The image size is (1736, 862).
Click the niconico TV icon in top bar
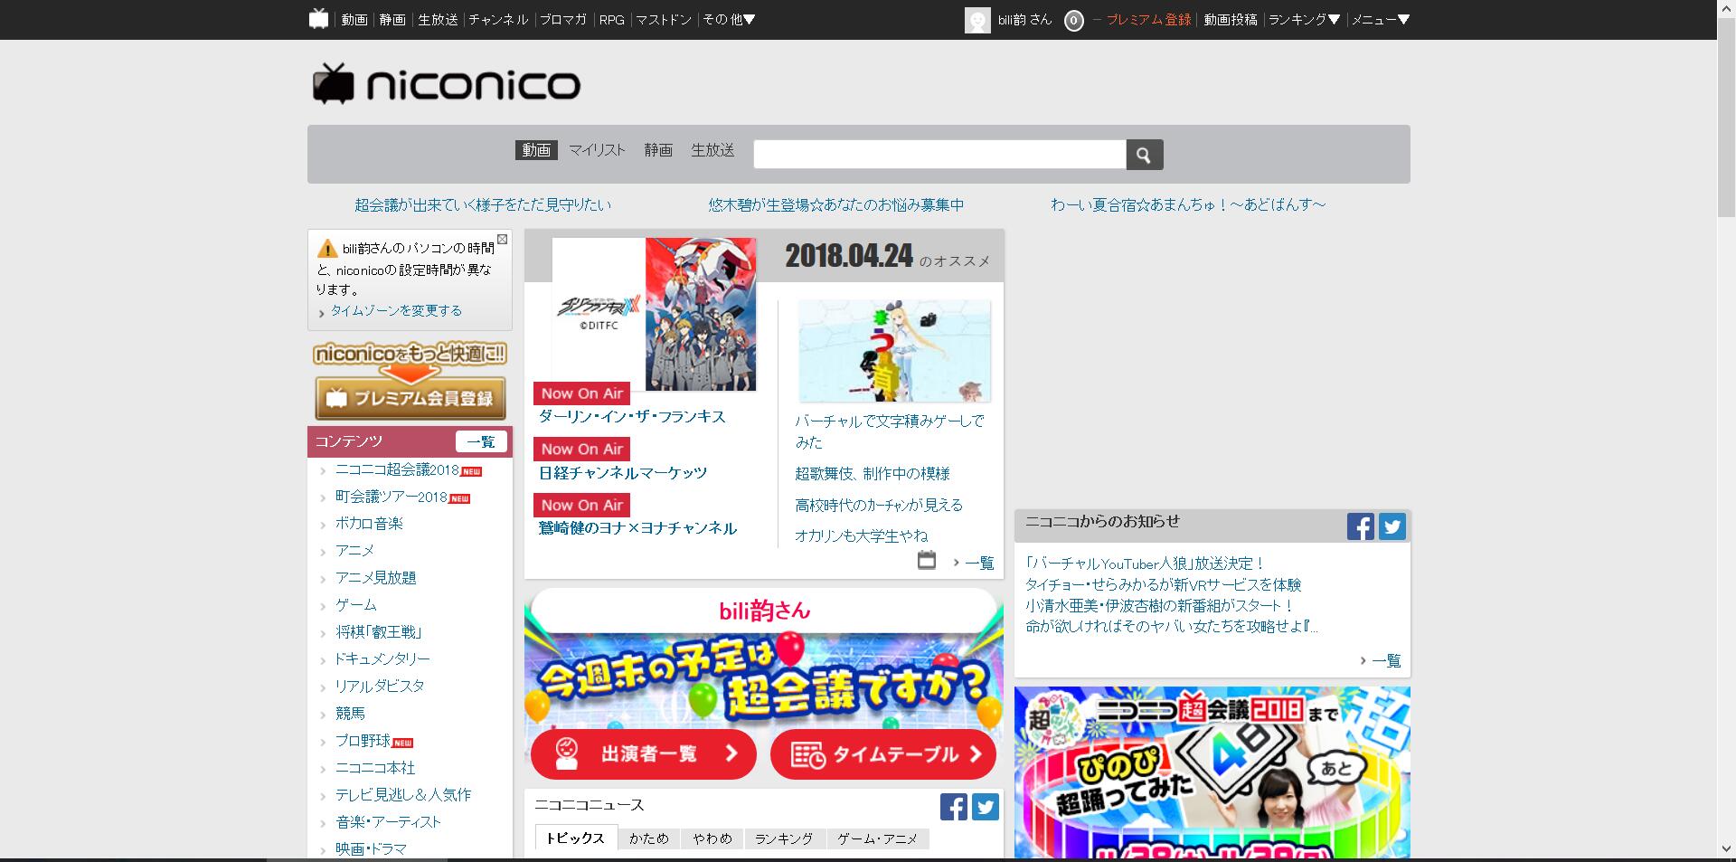pos(318,19)
